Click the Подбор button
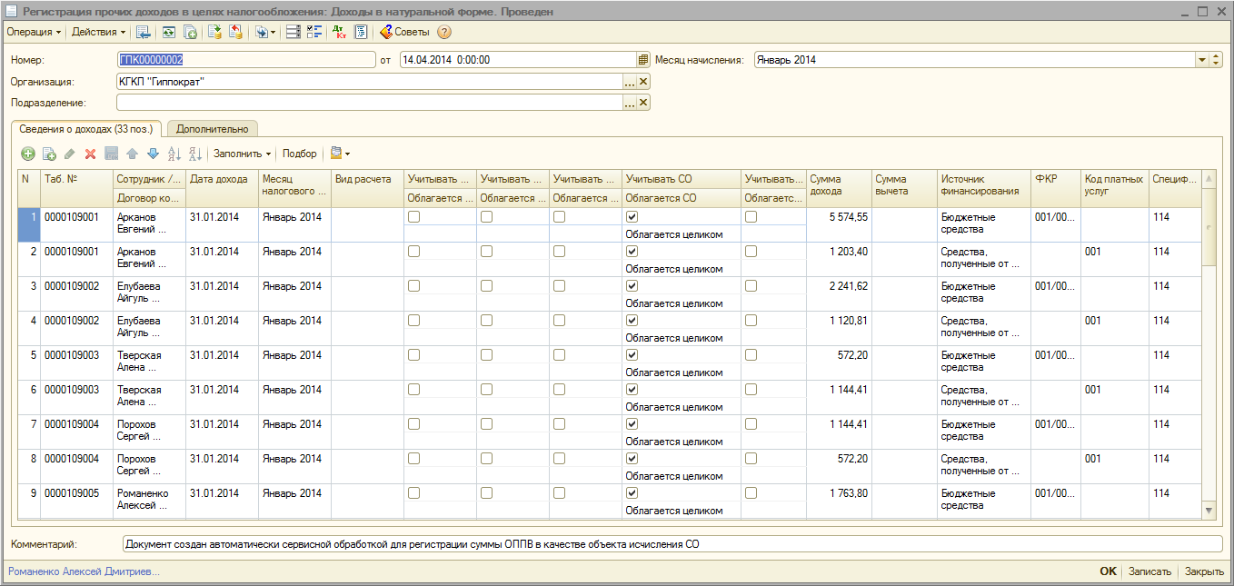Viewport: 1234px width, 586px height. tap(300, 154)
